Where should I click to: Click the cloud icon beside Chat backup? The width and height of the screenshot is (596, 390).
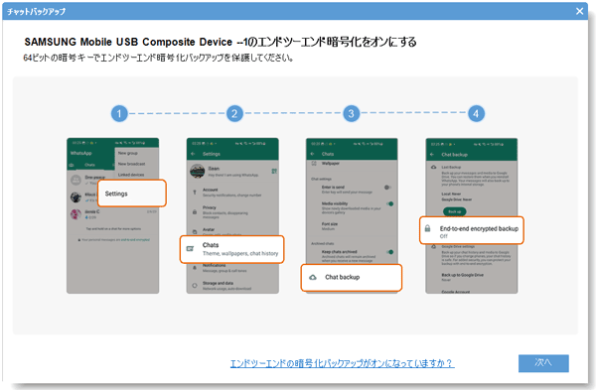coord(313,277)
